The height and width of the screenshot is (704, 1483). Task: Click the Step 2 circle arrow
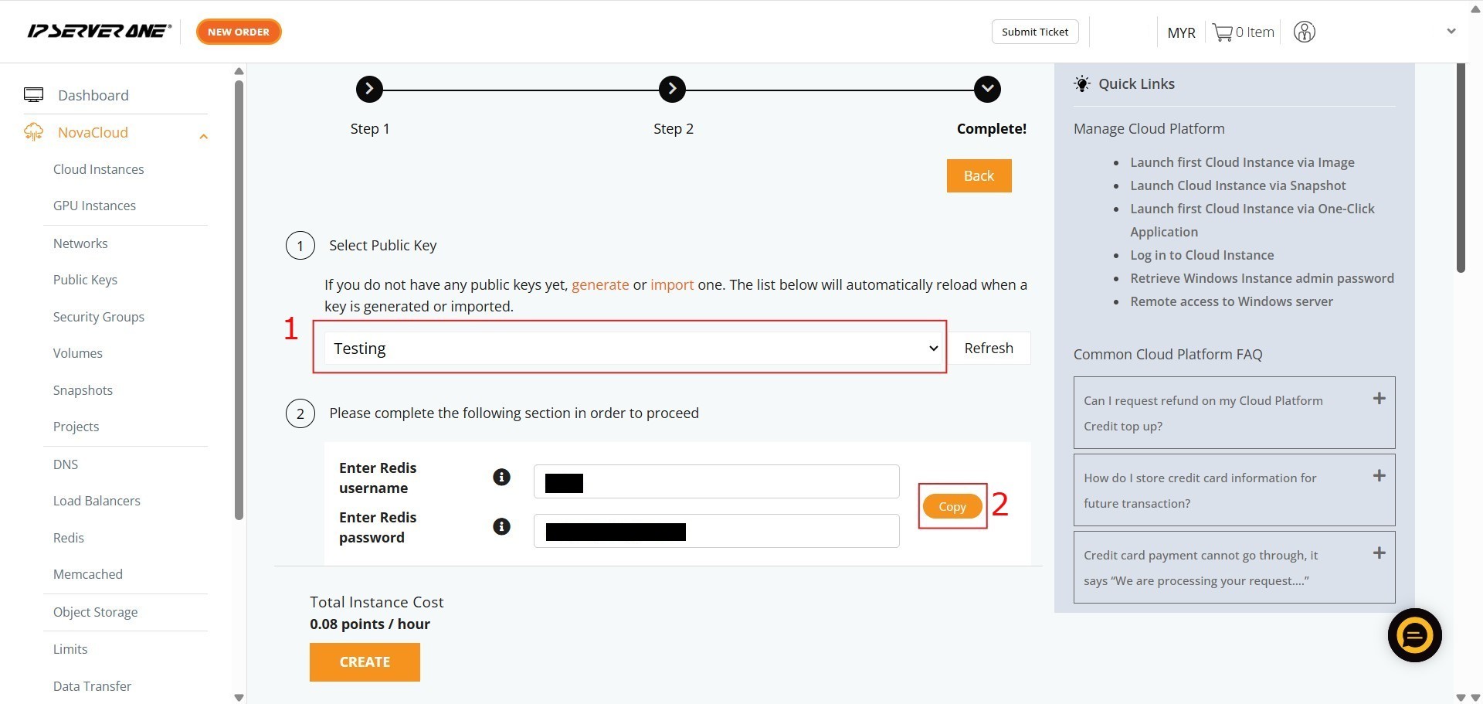pos(672,89)
